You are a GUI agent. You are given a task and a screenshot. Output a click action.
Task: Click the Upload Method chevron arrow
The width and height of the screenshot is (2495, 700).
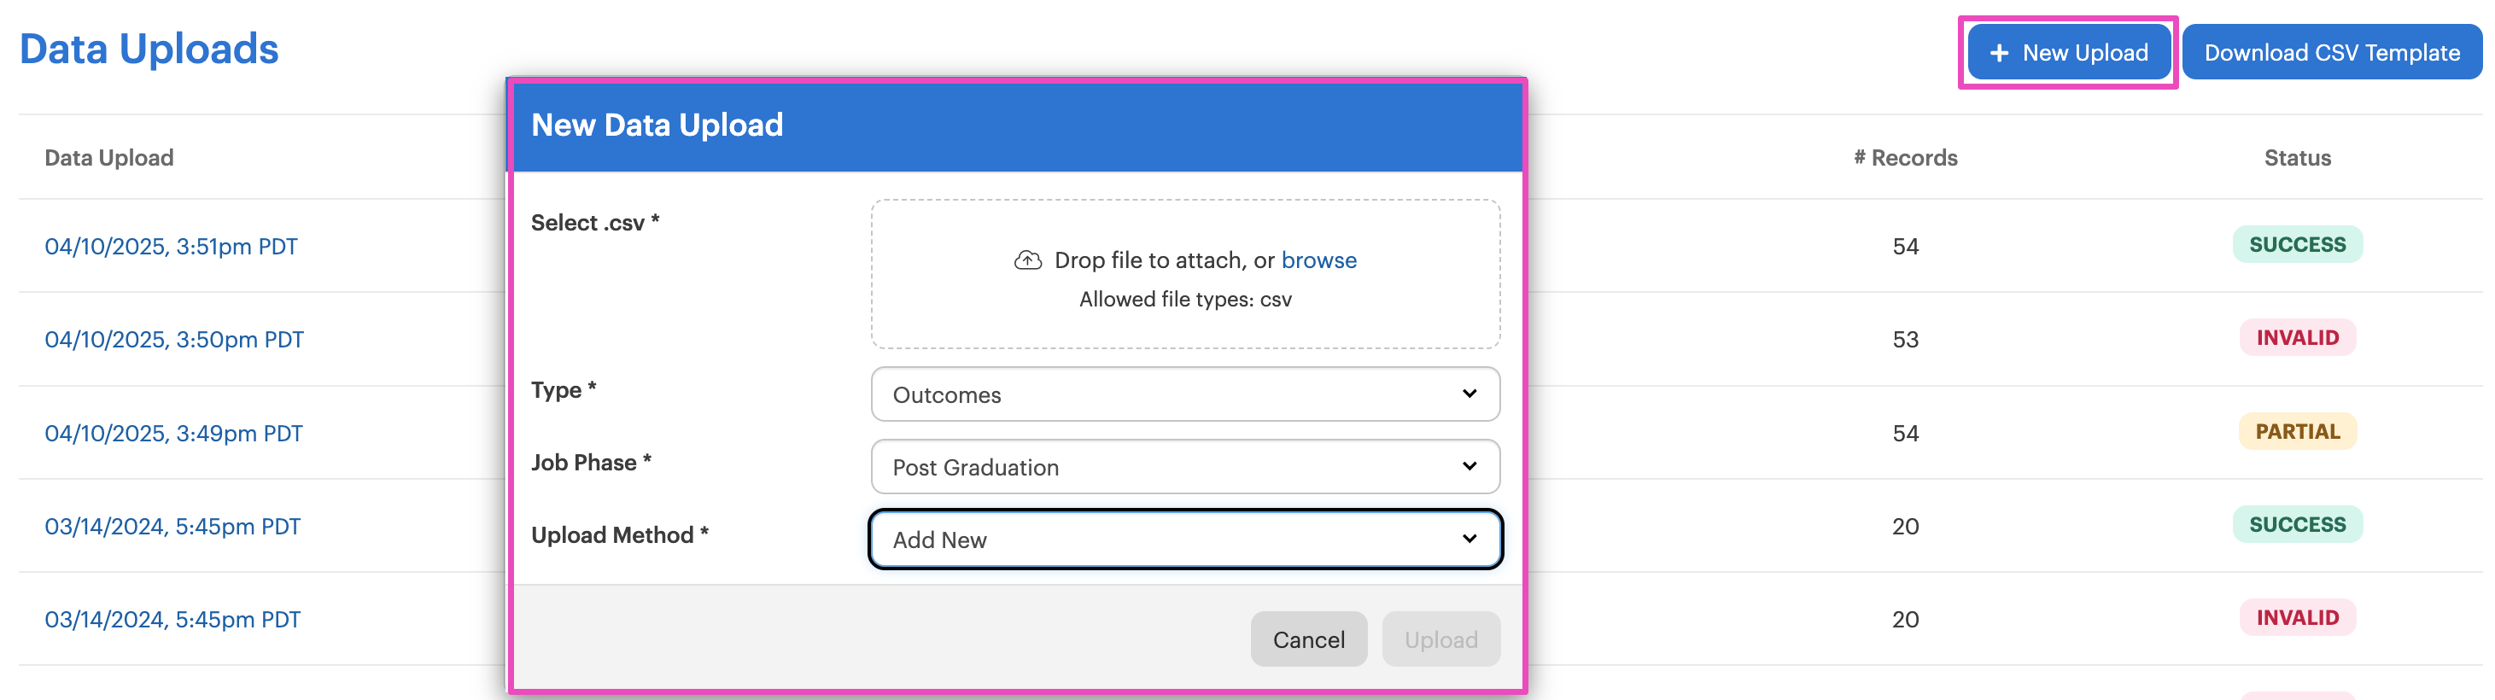click(x=1470, y=540)
